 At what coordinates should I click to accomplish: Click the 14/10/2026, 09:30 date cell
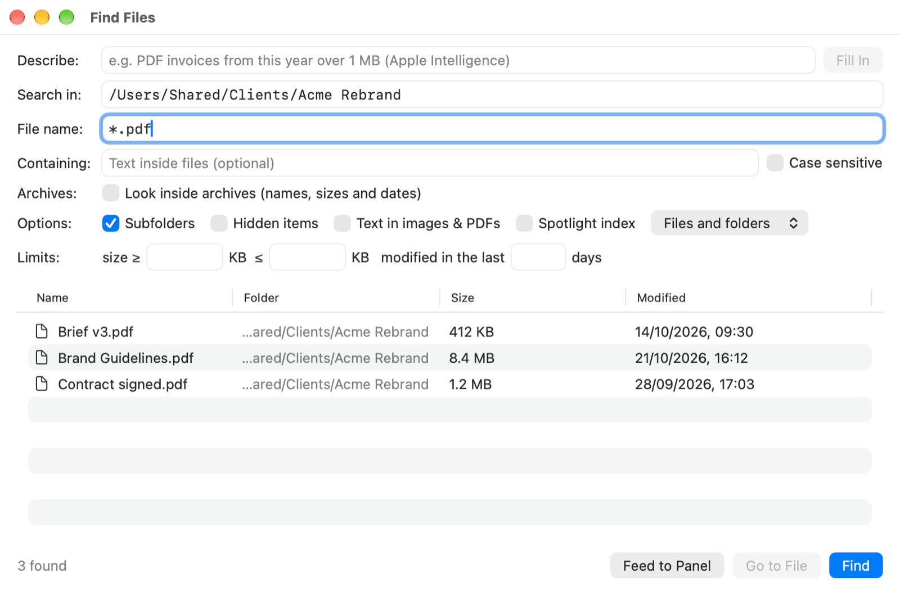[694, 331]
